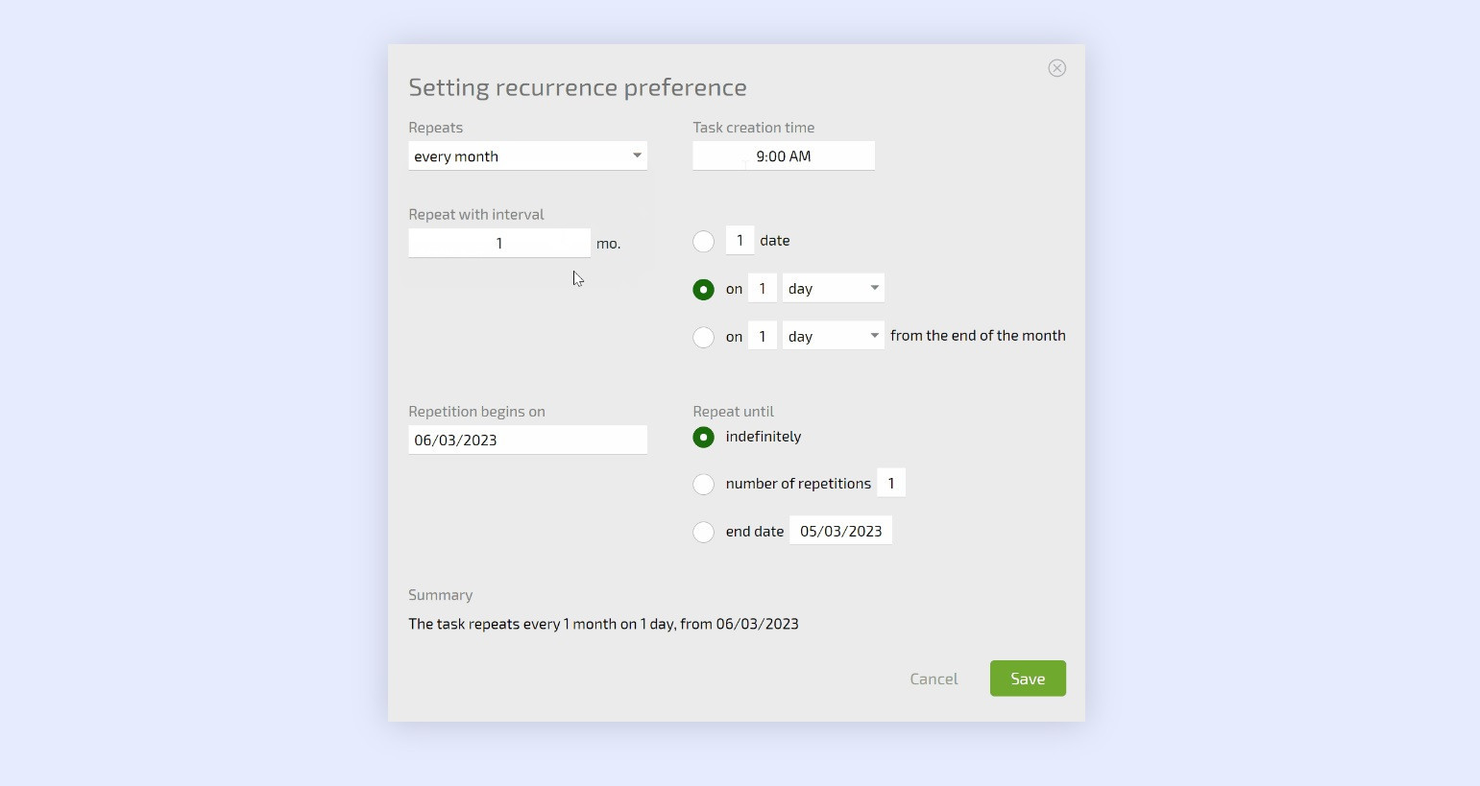
Task: Select the "end date" radio button
Action: (x=704, y=533)
